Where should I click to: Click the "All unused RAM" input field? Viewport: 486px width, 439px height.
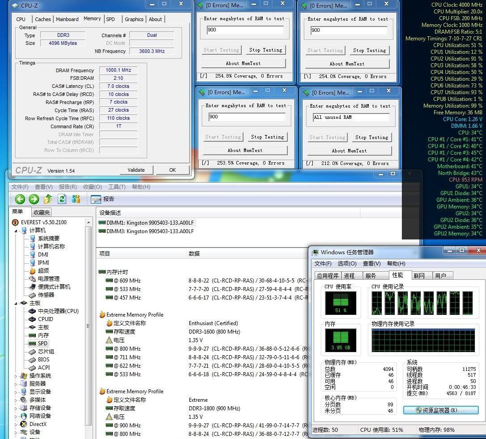(x=350, y=117)
